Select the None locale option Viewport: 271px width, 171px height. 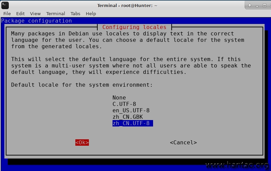click(x=119, y=97)
